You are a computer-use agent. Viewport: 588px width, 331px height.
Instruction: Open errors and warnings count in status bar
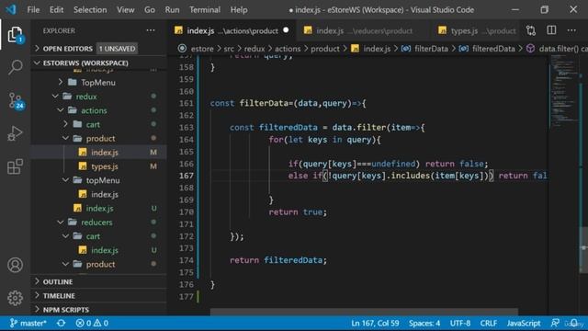(92, 323)
